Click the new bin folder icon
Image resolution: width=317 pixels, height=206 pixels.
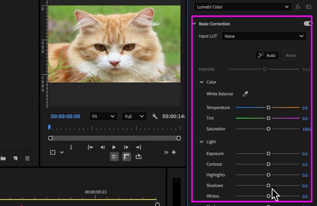click(3, 158)
